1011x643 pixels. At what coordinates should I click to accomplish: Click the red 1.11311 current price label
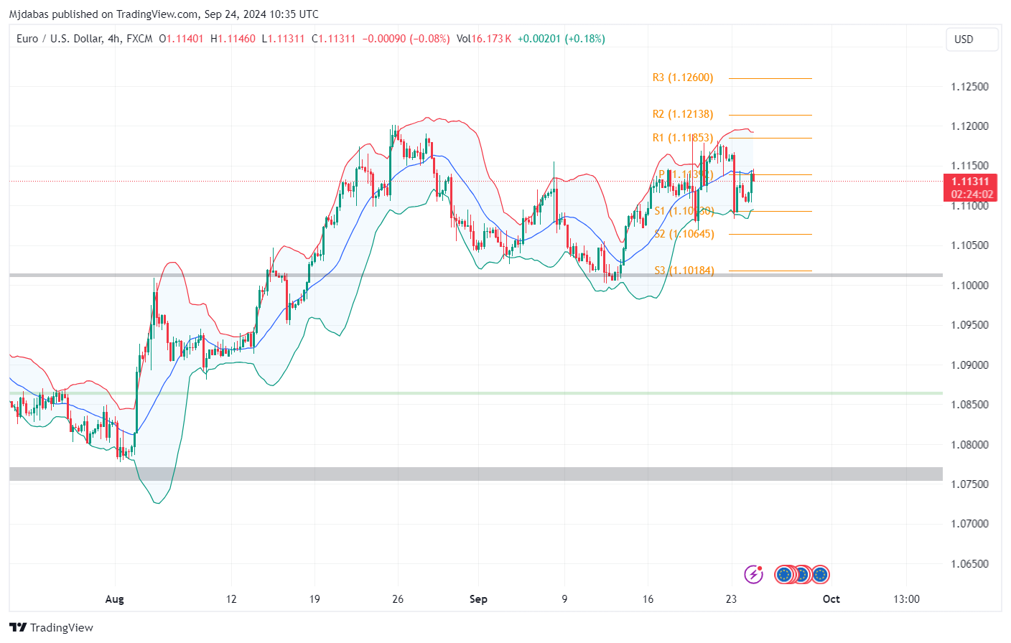click(971, 182)
